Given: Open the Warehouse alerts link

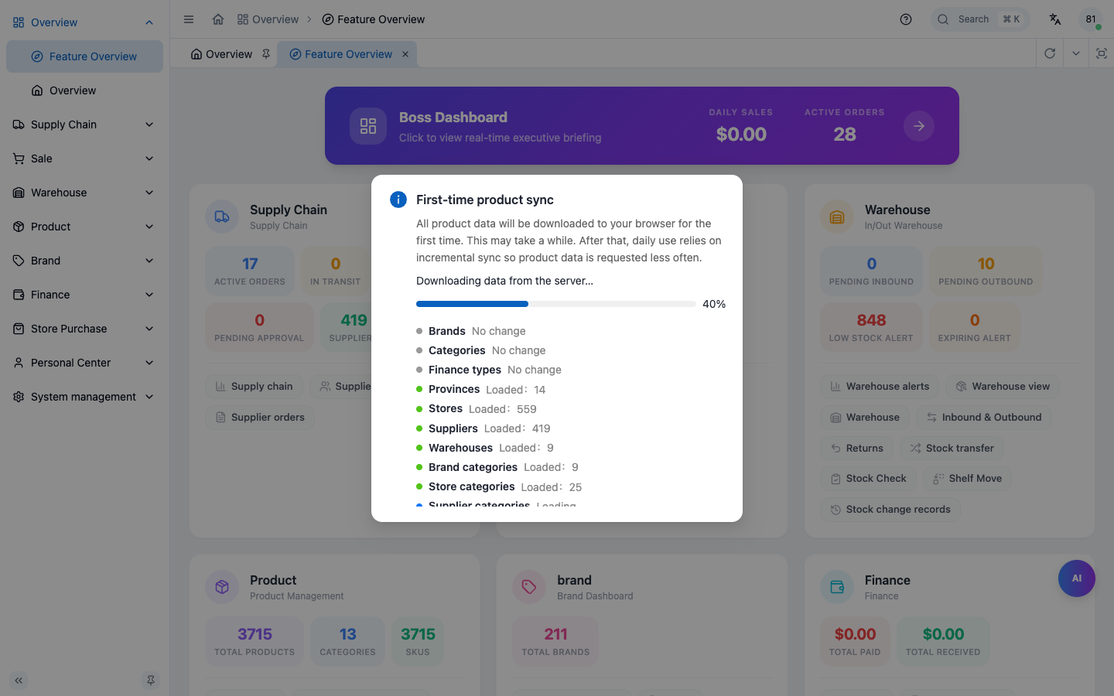Looking at the screenshot, I should (880, 387).
